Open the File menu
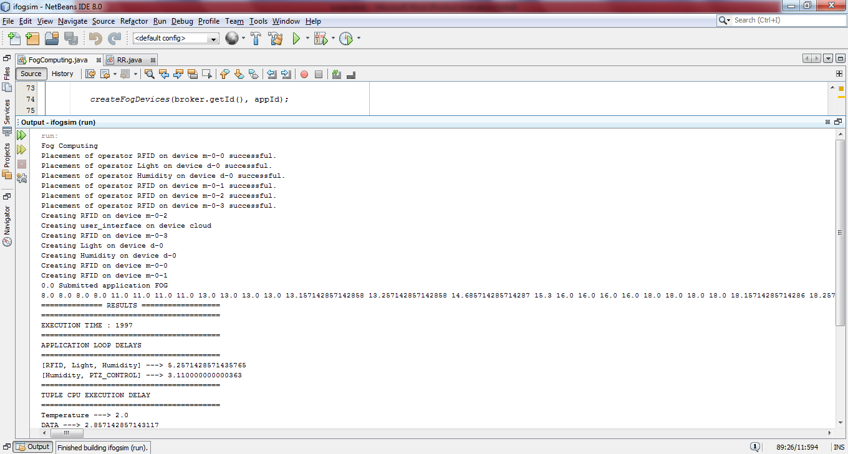 (8, 21)
